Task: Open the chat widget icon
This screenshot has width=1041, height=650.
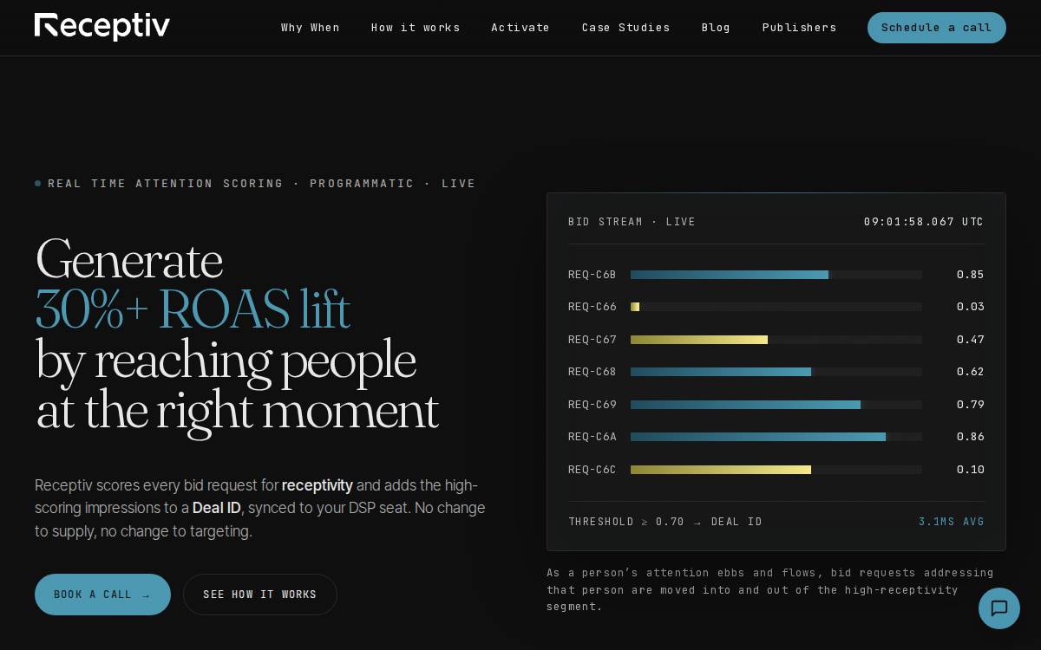Action: tap(999, 608)
